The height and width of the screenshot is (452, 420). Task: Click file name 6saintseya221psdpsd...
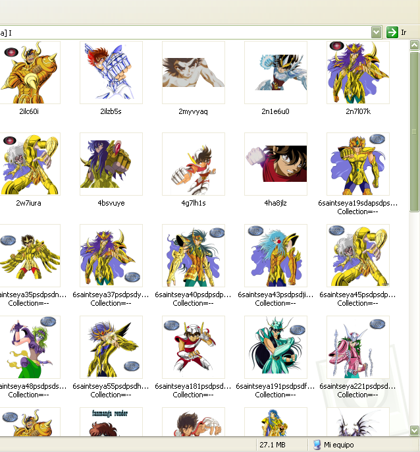click(x=357, y=387)
